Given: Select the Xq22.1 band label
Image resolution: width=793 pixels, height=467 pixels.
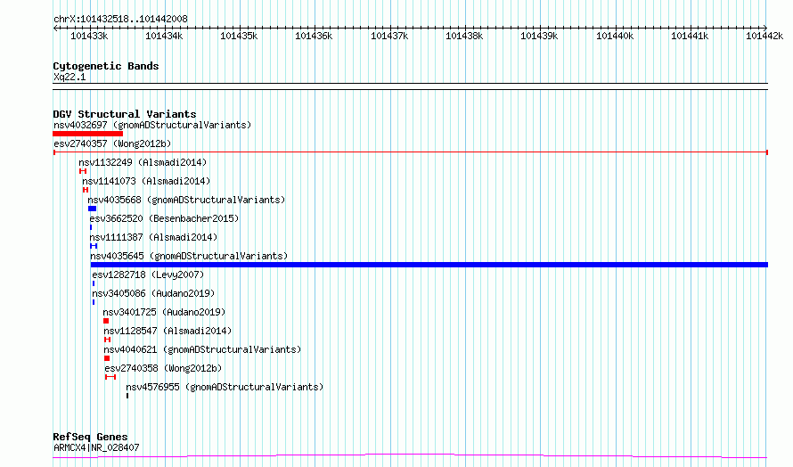Looking at the screenshot, I should click(69, 78).
